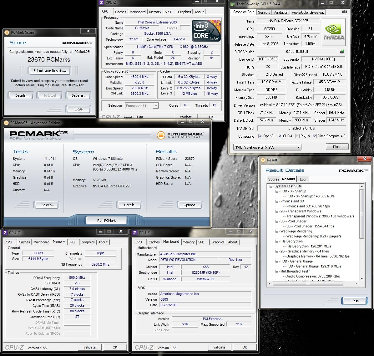
Task: Click BIOS save chip icon in GPU-Z
Action: [342, 51]
